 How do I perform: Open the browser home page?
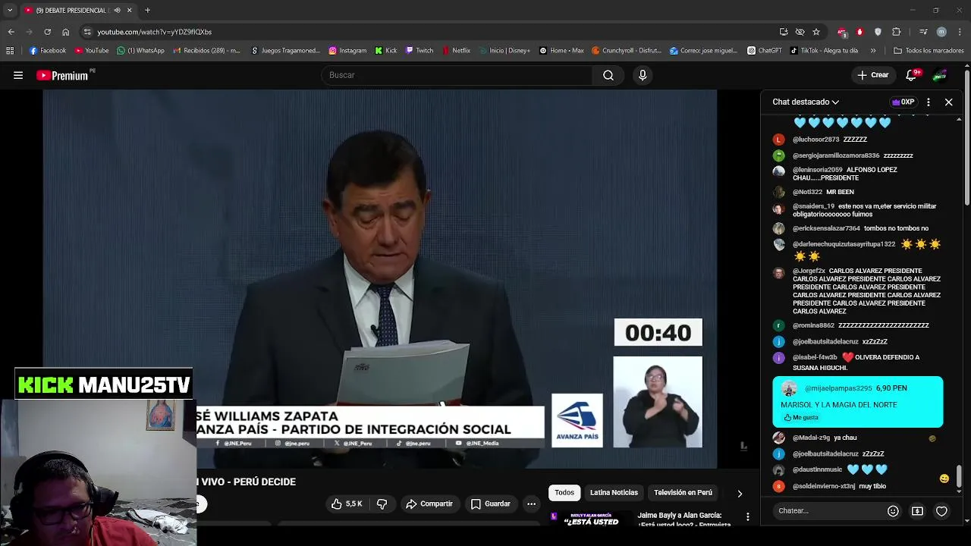[x=65, y=32]
